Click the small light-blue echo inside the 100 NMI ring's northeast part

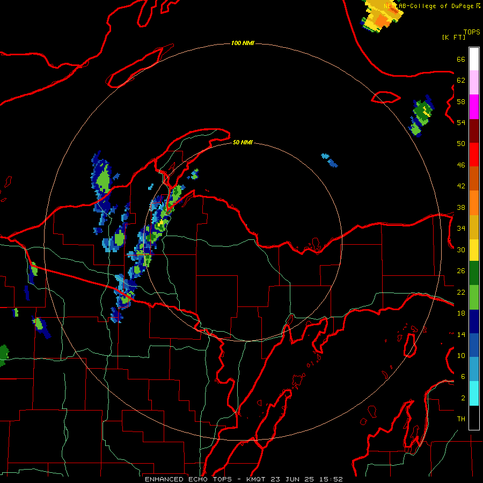(x=330, y=160)
